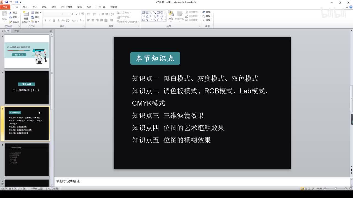Open the font name combo box
Image resolution: width=353 pixels, height=198 pixels.
tap(53, 14)
